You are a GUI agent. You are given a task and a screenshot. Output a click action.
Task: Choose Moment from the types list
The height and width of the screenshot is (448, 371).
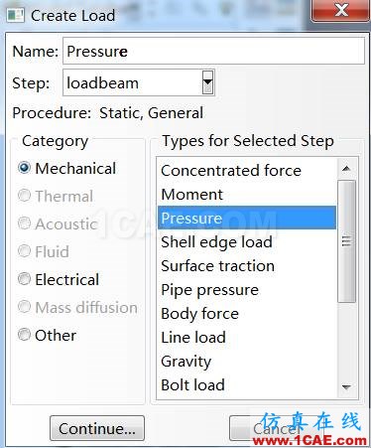[x=247, y=194]
